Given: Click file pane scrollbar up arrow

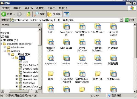Looking at the screenshot, I should click(135, 24).
